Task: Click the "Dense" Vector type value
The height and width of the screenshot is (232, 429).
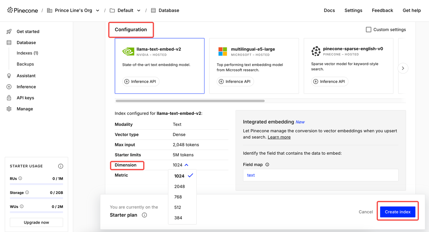Action: (179, 135)
